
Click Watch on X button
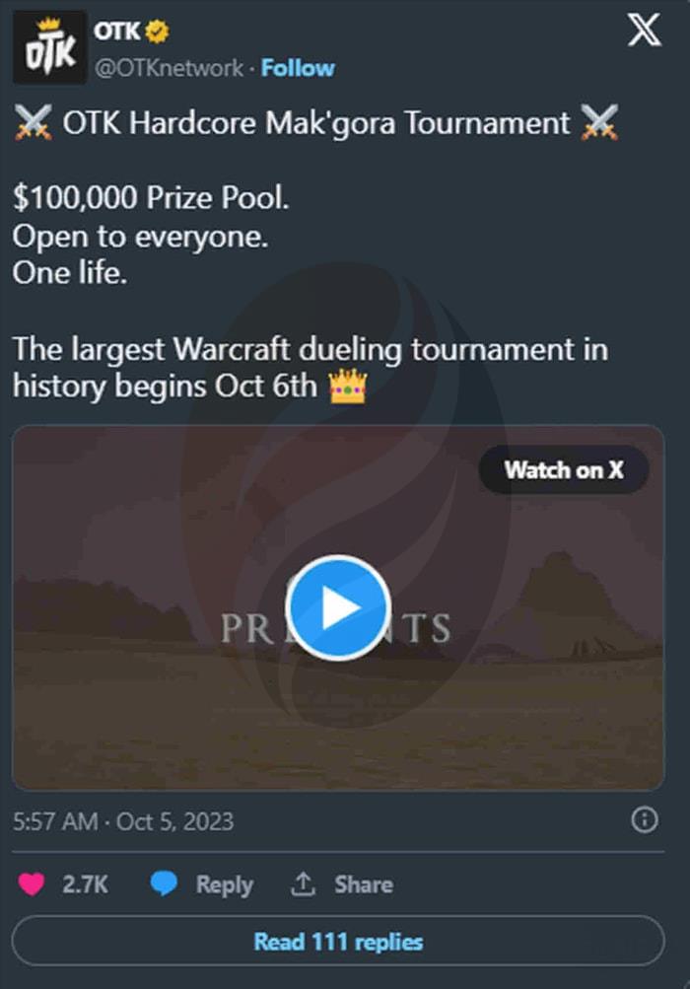click(563, 470)
